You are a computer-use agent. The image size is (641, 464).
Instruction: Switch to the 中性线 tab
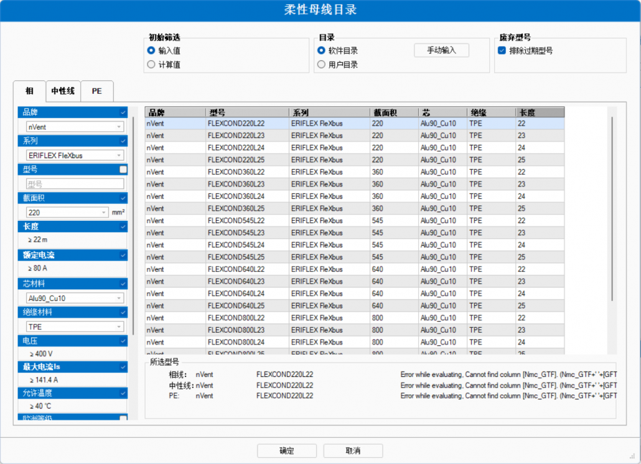[63, 91]
